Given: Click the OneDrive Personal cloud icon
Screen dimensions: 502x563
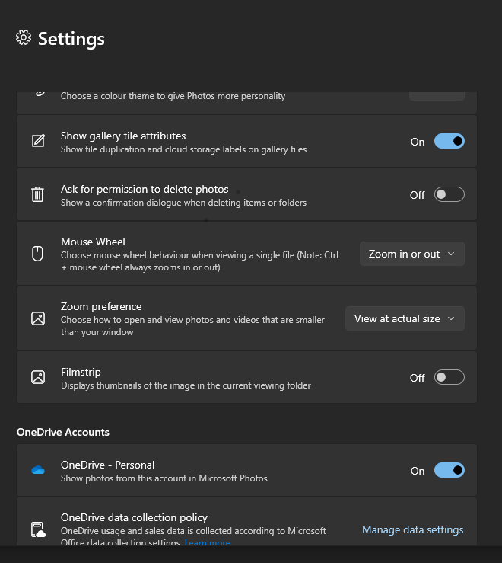Looking at the screenshot, I should coord(38,470).
